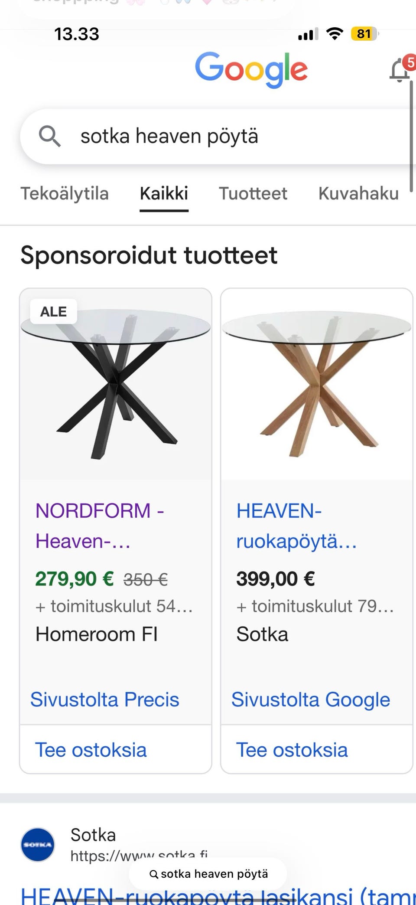Open the NORDFORM - Heaven product link
Viewport: 416px width, 905px height.
pos(100,526)
